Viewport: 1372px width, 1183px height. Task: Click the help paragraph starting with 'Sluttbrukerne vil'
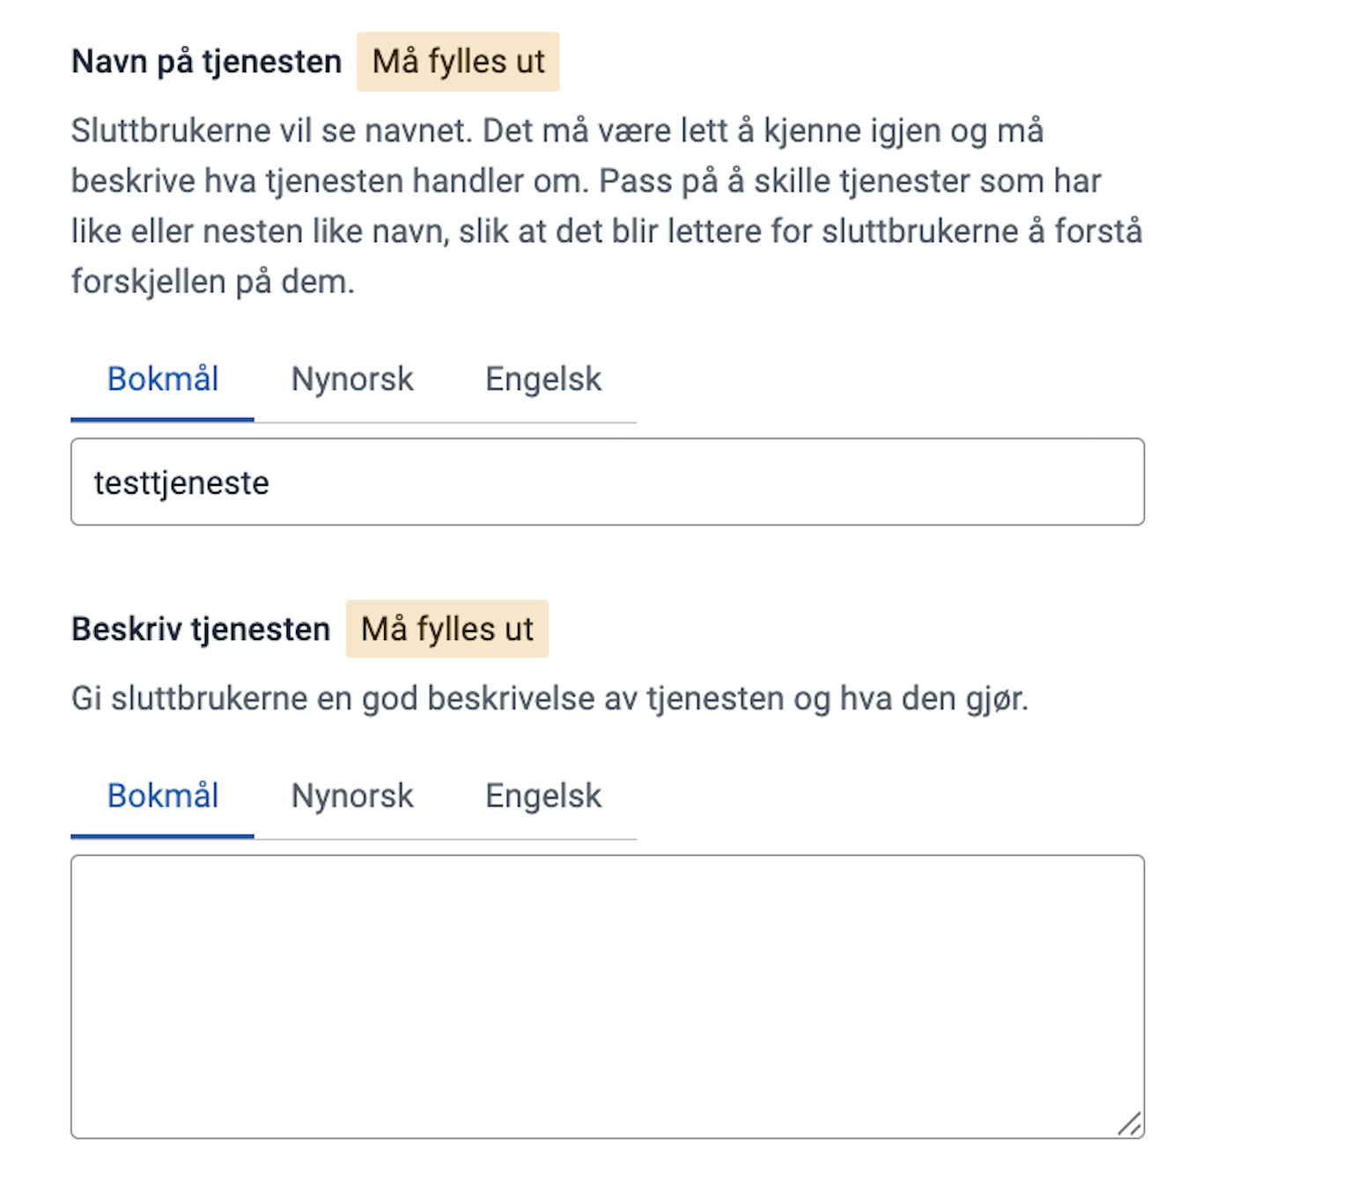557,131
